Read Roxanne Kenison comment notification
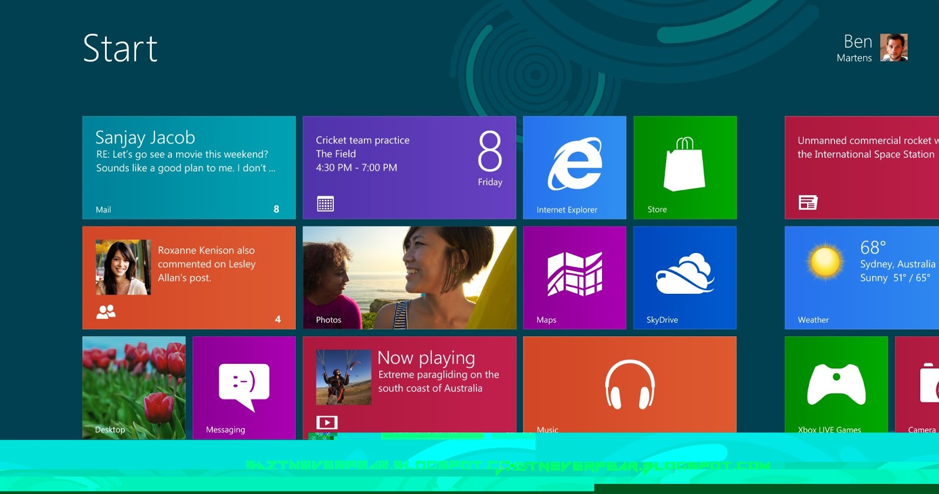The height and width of the screenshot is (494, 939). (x=207, y=264)
